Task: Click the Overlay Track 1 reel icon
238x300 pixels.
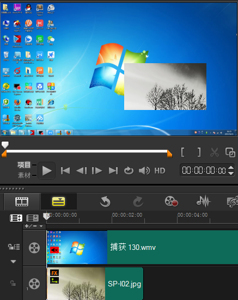Action: [x=34, y=284]
